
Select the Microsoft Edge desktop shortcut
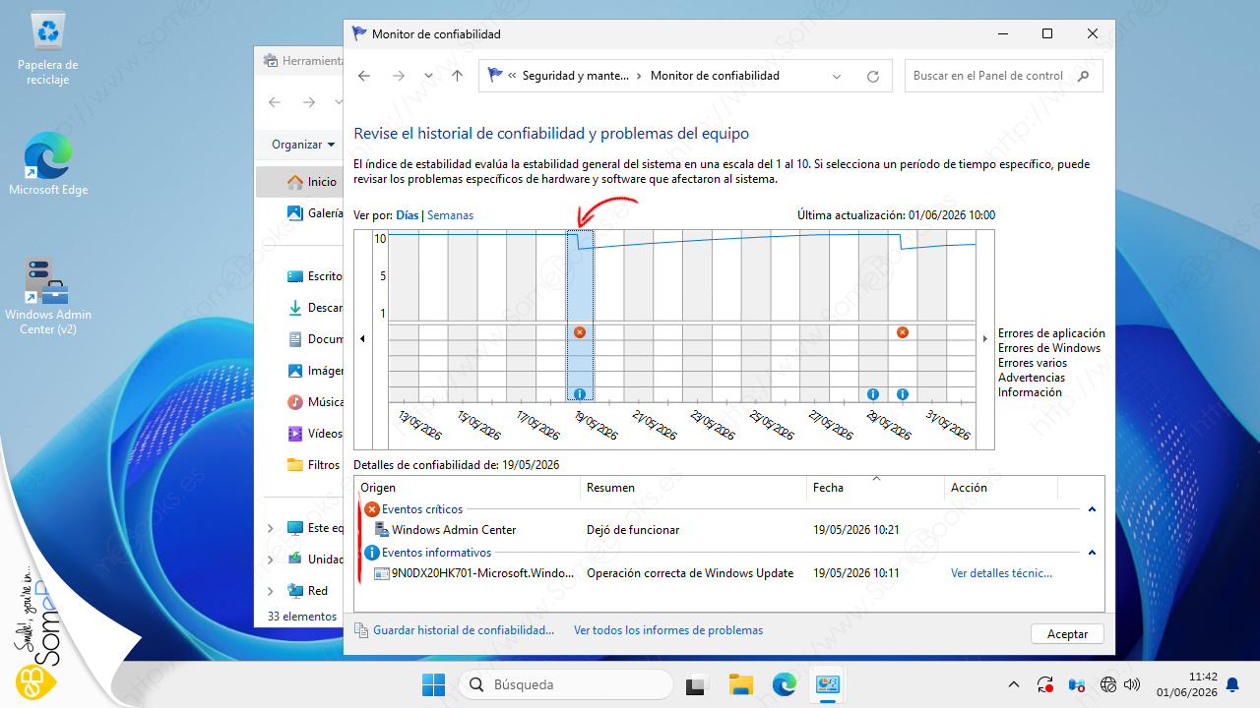(48, 163)
